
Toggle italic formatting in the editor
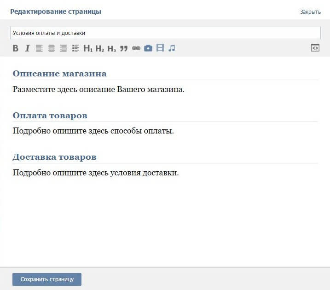pyautogui.click(x=27, y=48)
